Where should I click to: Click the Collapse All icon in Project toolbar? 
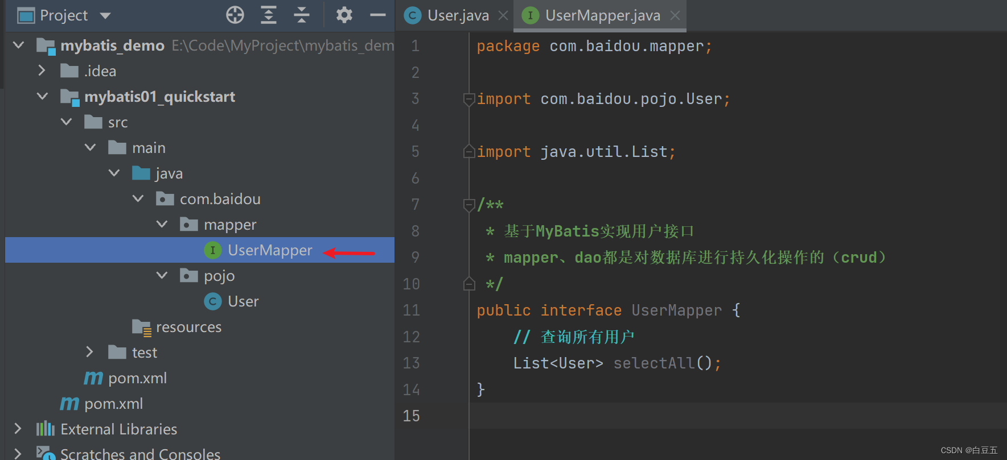(302, 15)
